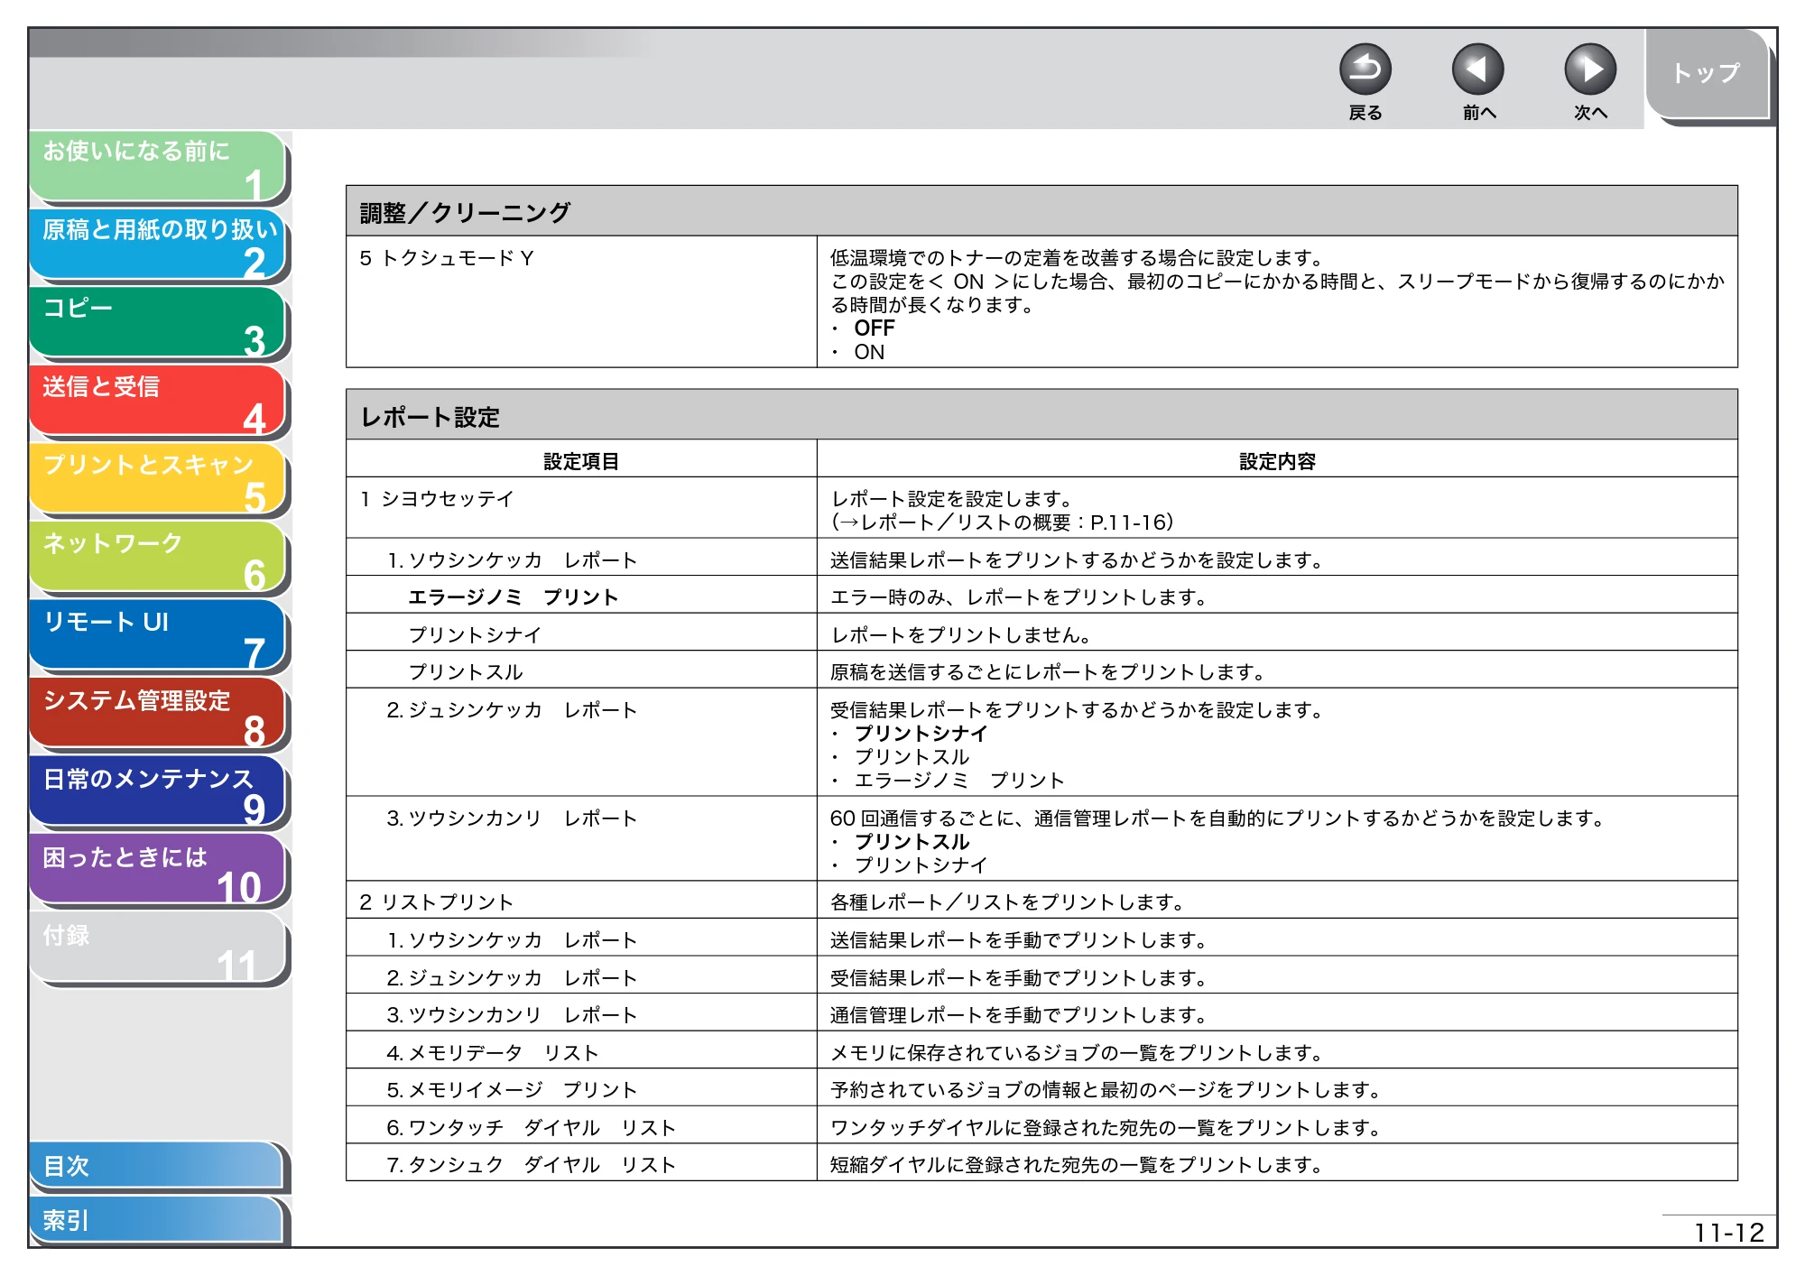Screen dimensions: 1805x1276
Task: Open chapter 10 困ったときには
Action: click(x=158, y=871)
